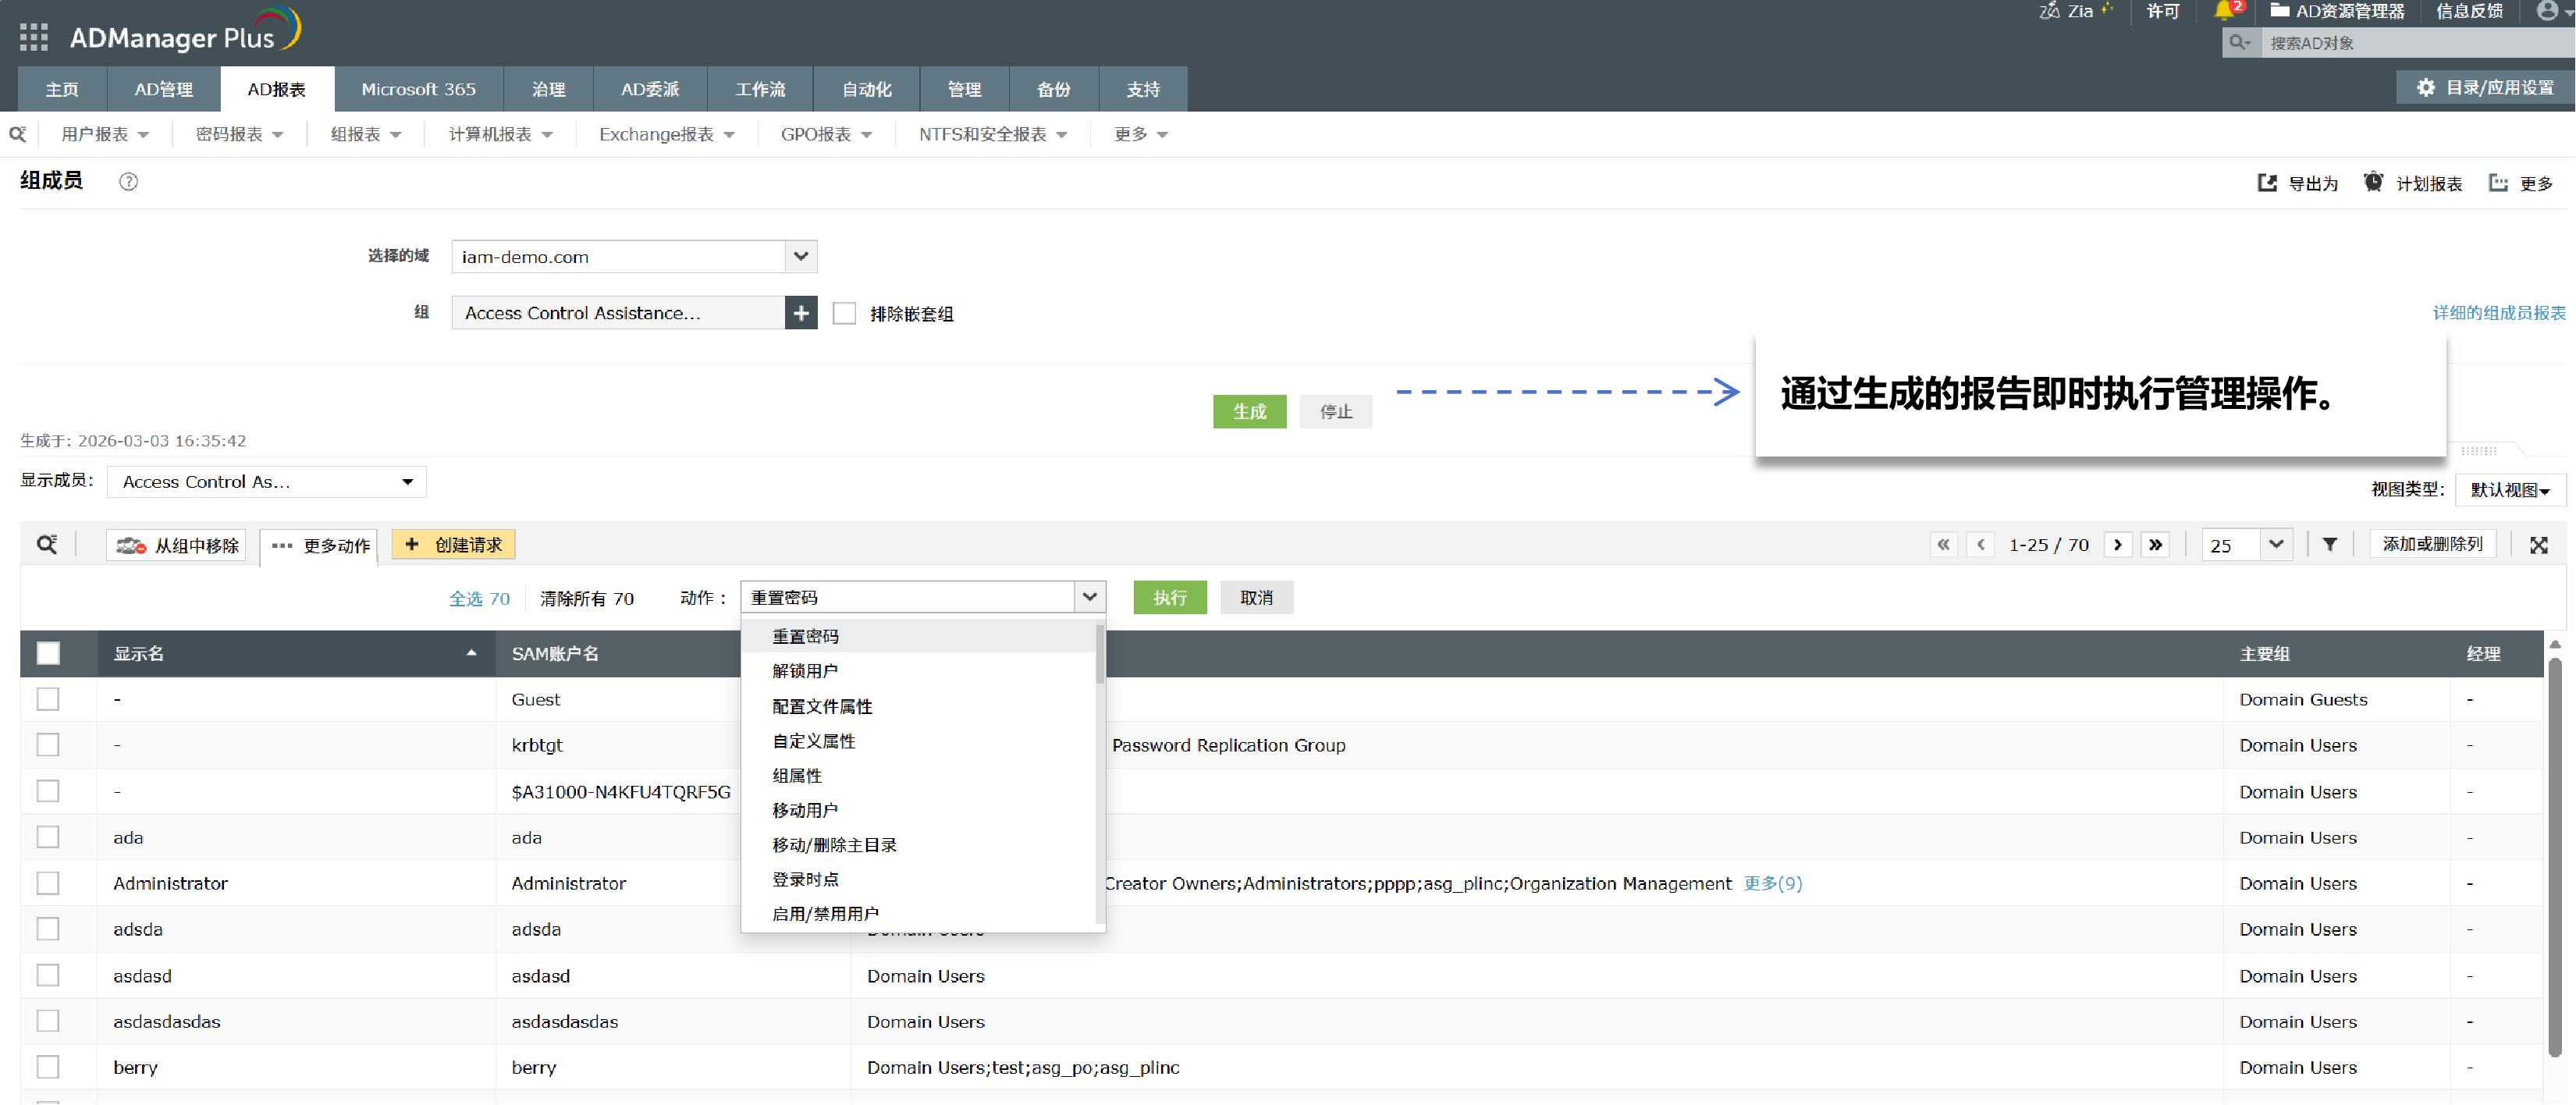Viewport: 2576px width, 1105px height.
Task: Toggle the select-all header checkbox
Action: (48, 654)
